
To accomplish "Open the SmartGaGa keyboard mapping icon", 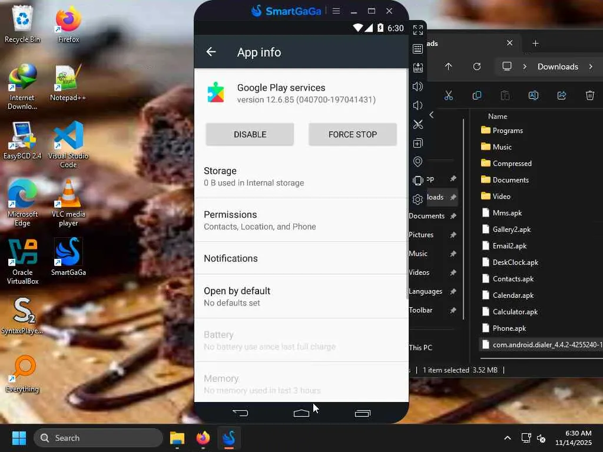I will 418,49.
